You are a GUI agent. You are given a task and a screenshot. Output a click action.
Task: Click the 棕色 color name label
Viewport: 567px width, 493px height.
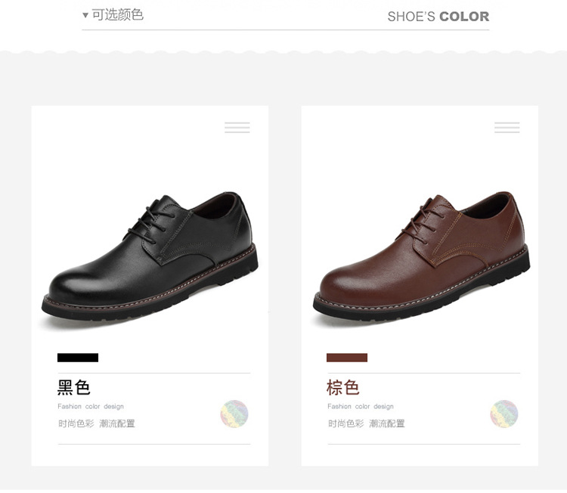[343, 388]
